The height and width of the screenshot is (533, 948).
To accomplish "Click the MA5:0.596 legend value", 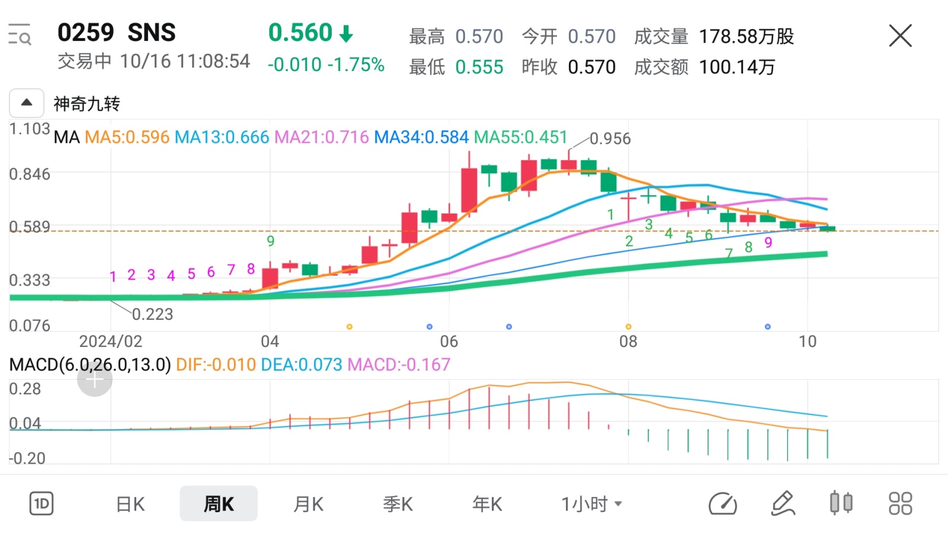I will [x=127, y=137].
